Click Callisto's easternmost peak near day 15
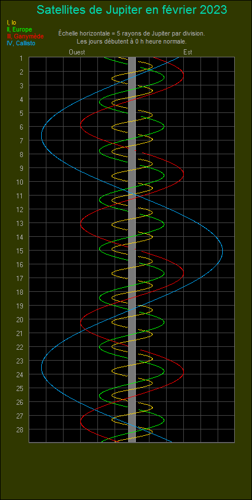Viewport: 252px width, 500px height. 222,252
